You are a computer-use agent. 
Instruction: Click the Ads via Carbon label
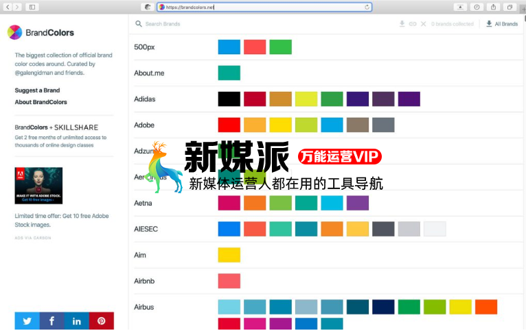(x=33, y=238)
